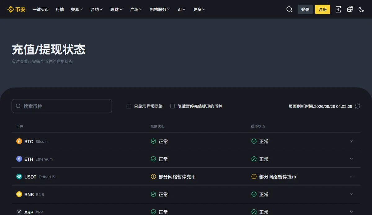Click the 部分网络暂停提币 text in USDT row
Viewport: 372px width, 215px height.
(x=278, y=177)
